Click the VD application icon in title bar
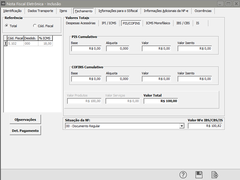The width and height of the screenshot is (240, 180). coord(4,4)
